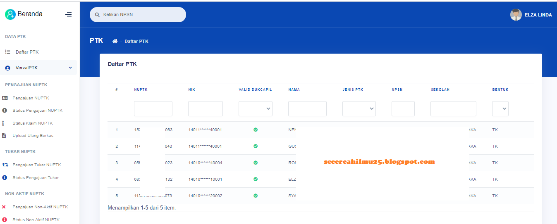Open Status Non-Aktif NUPTK menu item
The width and height of the screenshot is (557, 224).
36,220
